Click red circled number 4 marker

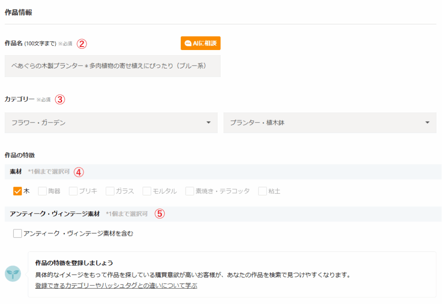point(78,172)
